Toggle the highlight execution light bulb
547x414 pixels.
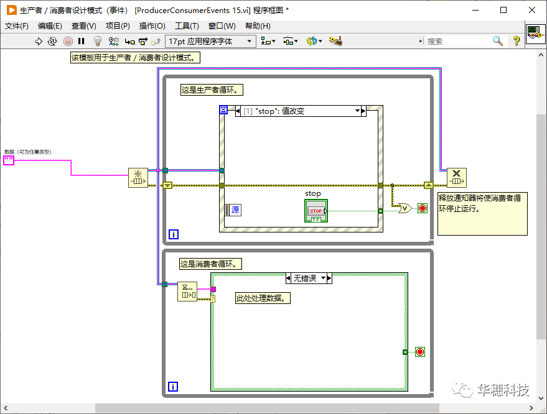pyautogui.click(x=97, y=41)
